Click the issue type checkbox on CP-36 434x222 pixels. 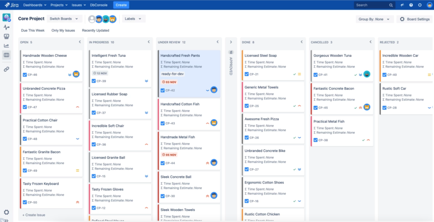94,144
